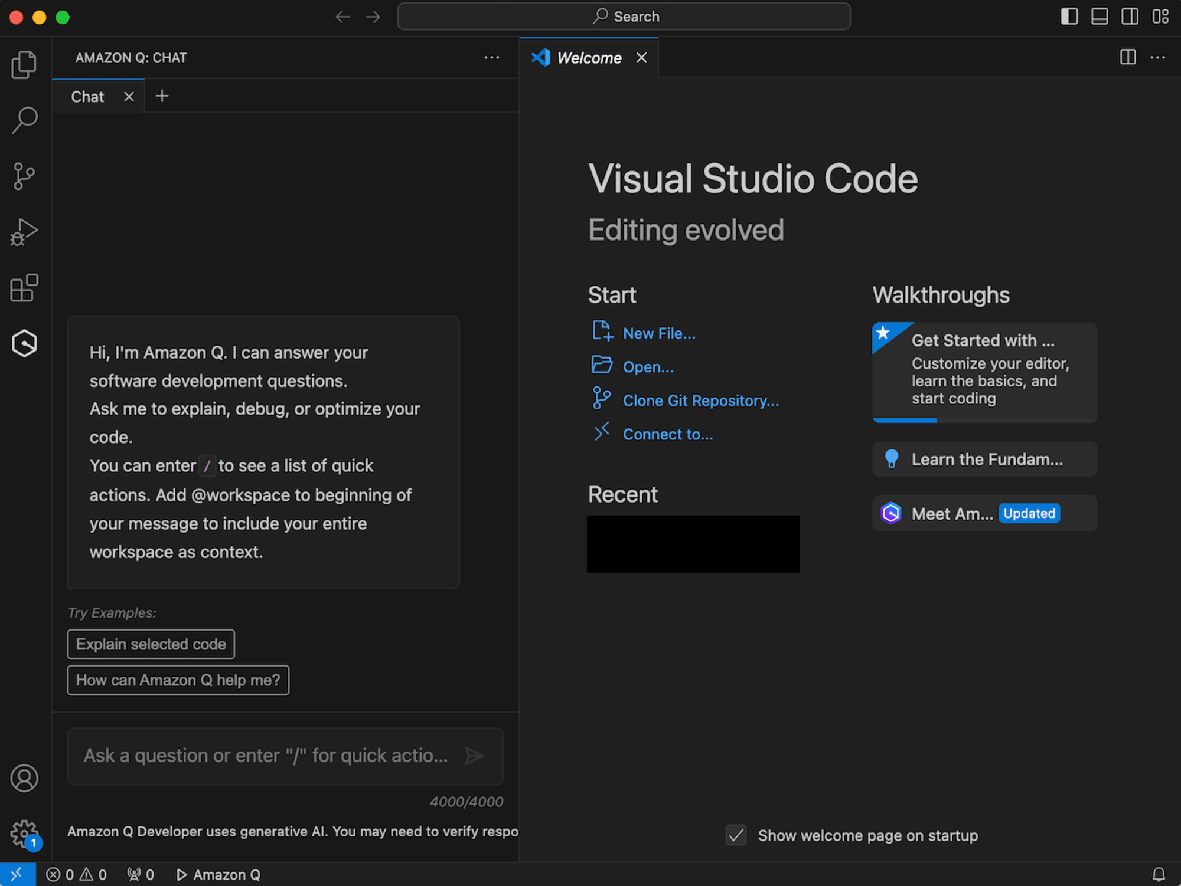This screenshot has width=1181, height=886.
Task: Click the ports forwarded status indicator
Action: (141, 874)
